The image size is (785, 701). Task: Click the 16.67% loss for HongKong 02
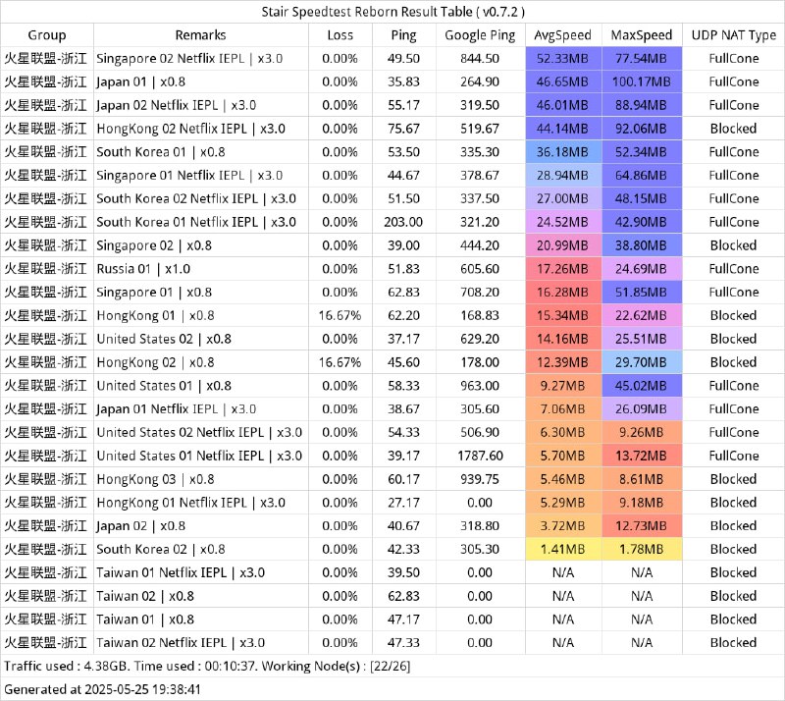click(x=340, y=363)
